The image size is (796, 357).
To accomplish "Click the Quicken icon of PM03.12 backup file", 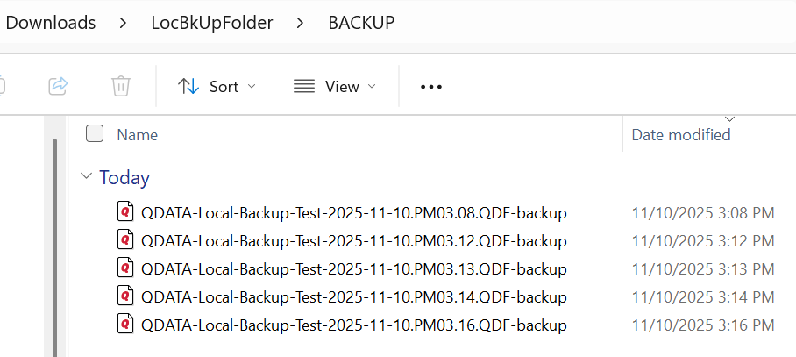I will (x=125, y=240).
